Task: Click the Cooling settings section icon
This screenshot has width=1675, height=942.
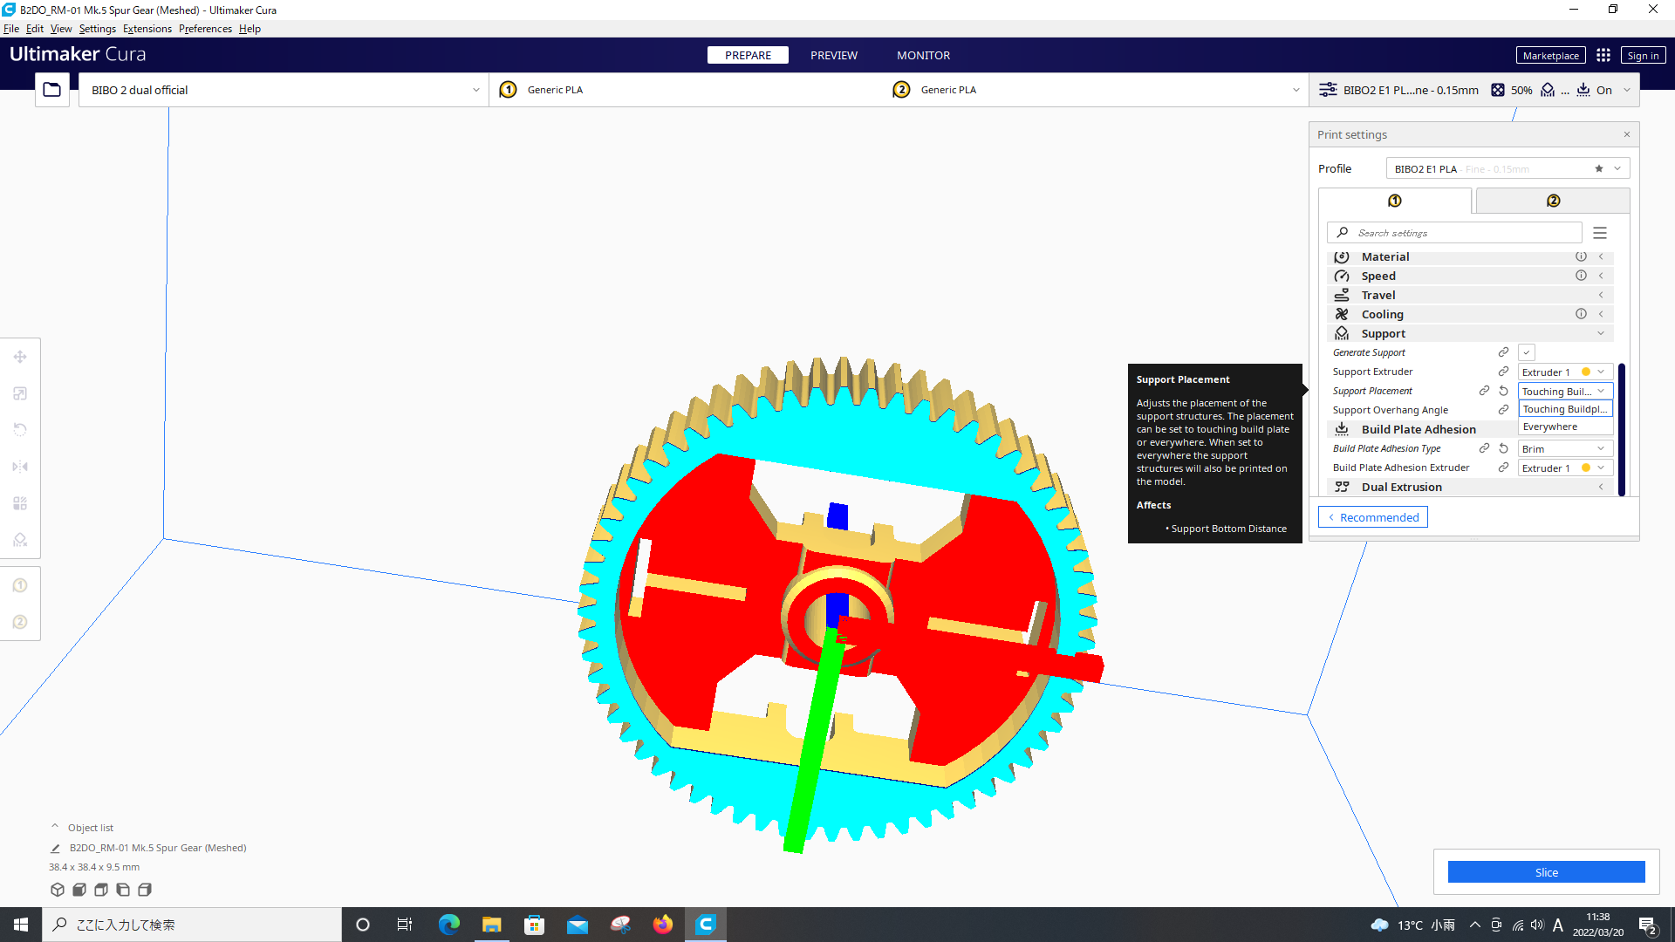Action: (x=1342, y=314)
